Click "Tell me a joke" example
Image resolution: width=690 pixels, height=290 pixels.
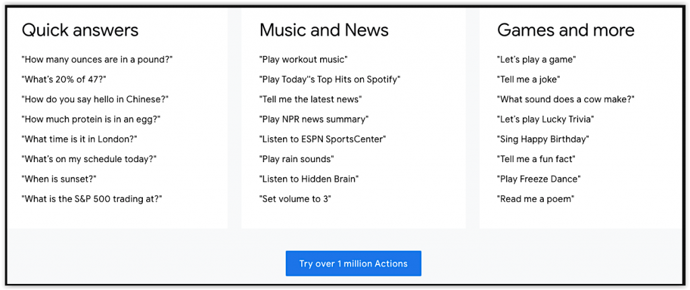click(x=528, y=79)
